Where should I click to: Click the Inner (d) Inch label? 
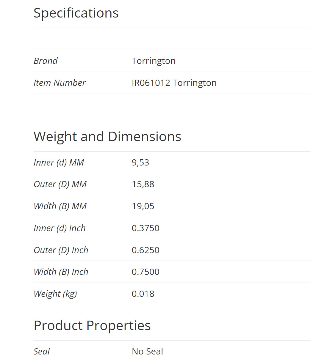click(x=60, y=228)
